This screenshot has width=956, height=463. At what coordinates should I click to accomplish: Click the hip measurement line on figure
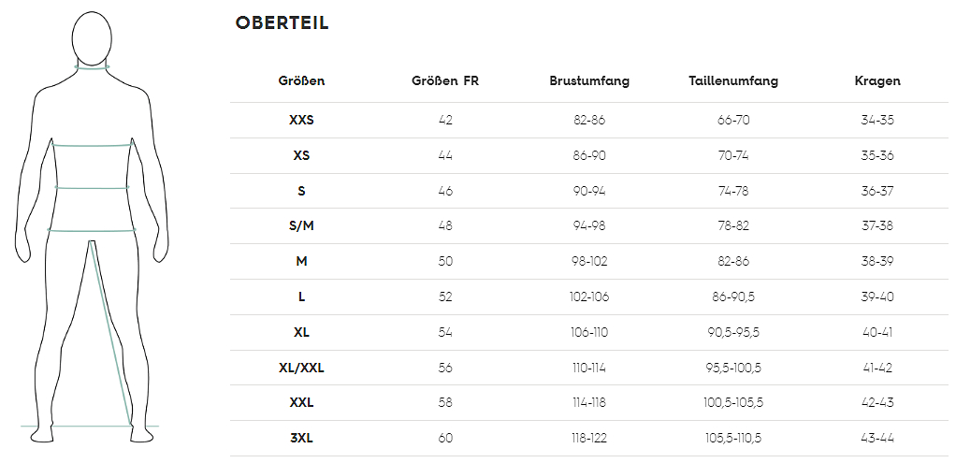click(92, 230)
